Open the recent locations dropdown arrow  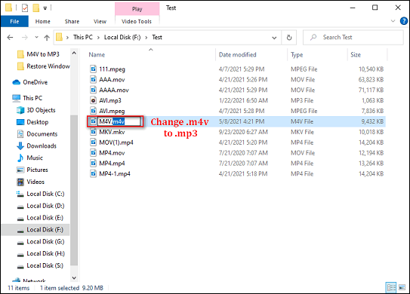pyautogui.click(x=36, y=38)
